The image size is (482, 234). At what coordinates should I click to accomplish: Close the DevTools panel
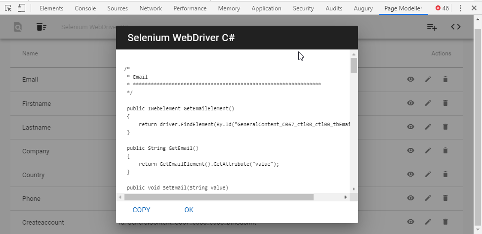point(474,8)
